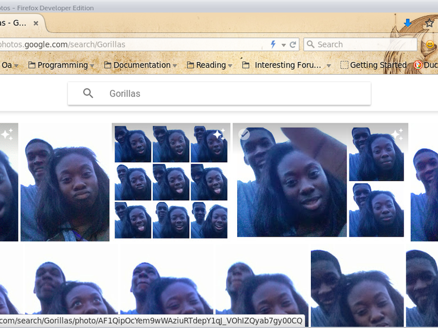Click the browser search engine magnifier icon

tap(310, 44)
